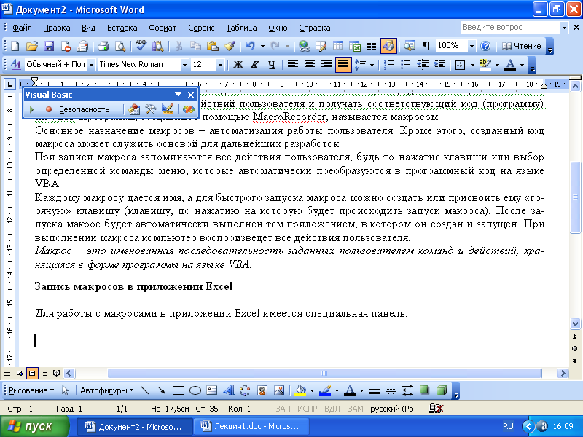Toggle numbered list
Viewport: 583px width, 437px height.
point(389,65)
